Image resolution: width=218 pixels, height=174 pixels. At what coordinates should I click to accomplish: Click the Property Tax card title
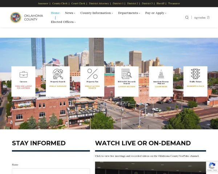[x=92, y=82]
